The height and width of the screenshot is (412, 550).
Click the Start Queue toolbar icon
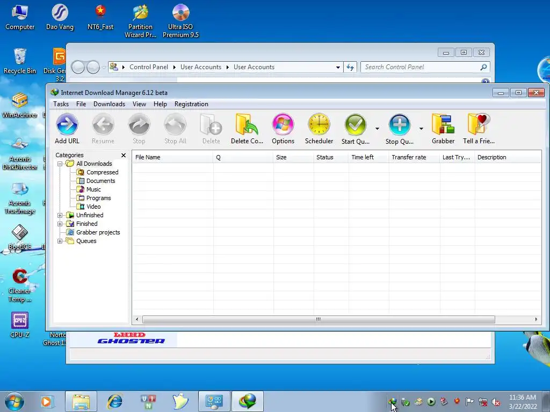(356, 129)
